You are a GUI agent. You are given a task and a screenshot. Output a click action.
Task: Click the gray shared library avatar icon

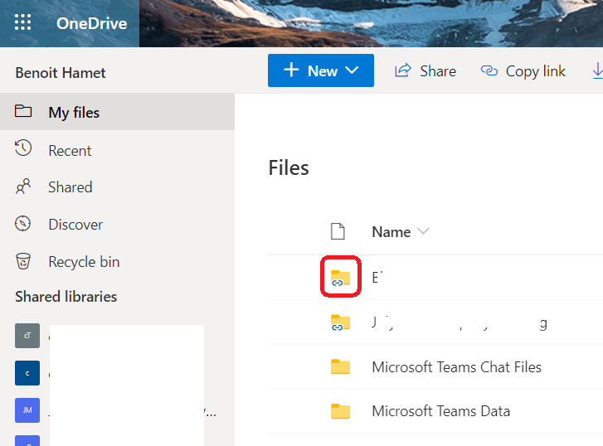27,336
